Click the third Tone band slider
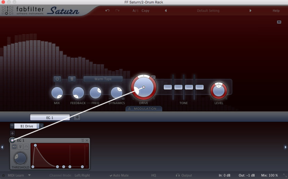The image size is (288, 179). click(x=189, y=87)
